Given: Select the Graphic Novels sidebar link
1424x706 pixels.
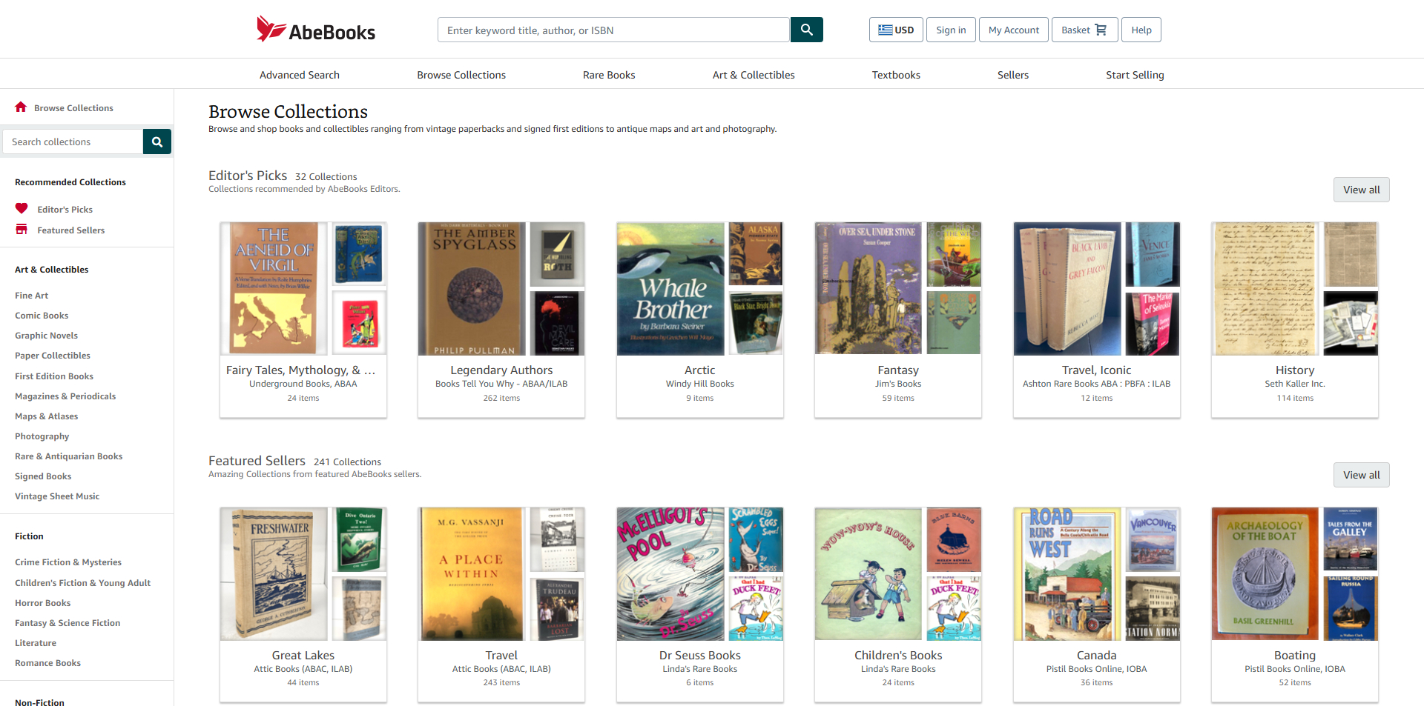Looking at the screenshot, I should tap(46, 335).
